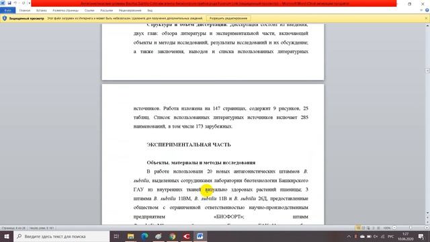The image size is (430, 242).
Task: Switch to the Вставка ribbon tab
Action: 42,11
